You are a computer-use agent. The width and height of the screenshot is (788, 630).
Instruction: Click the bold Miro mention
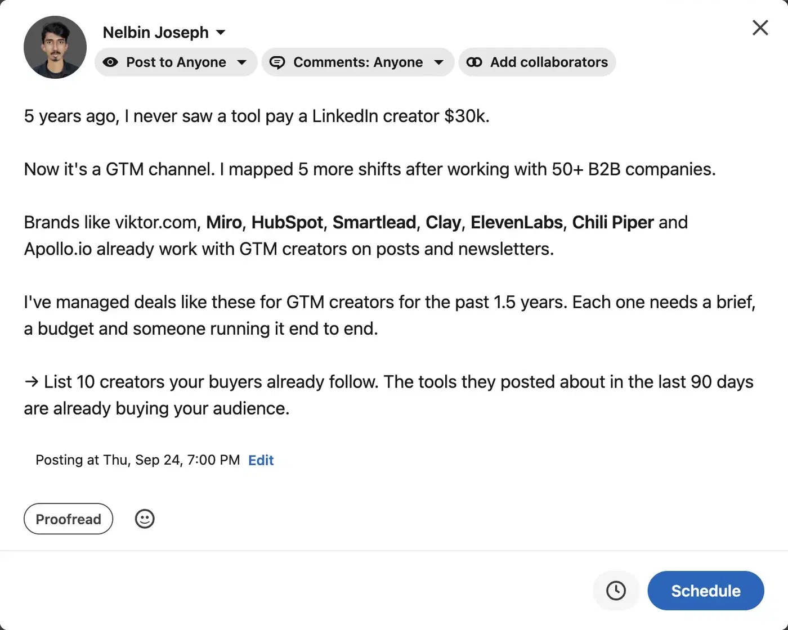click(x=223, y=222)
